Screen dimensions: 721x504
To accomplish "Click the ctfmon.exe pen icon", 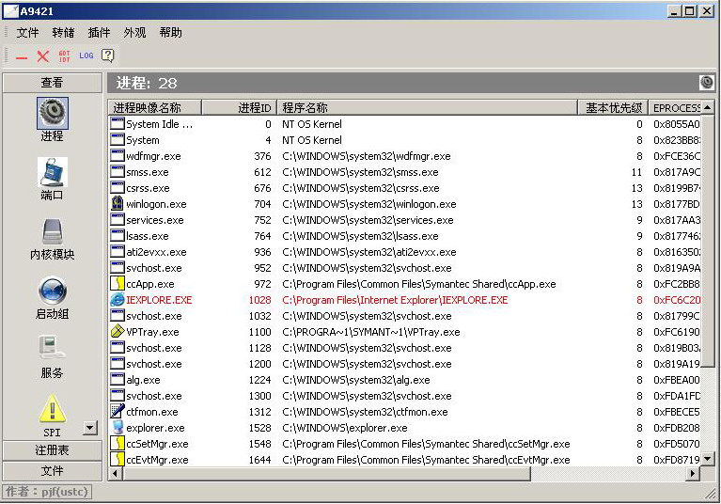I will click(x=118, y=412).
